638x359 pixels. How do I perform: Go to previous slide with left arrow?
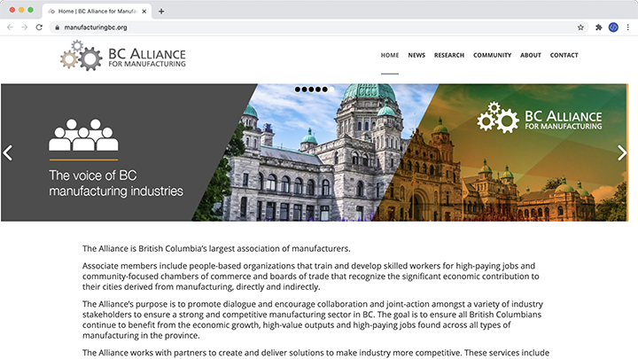coord(8,152)
